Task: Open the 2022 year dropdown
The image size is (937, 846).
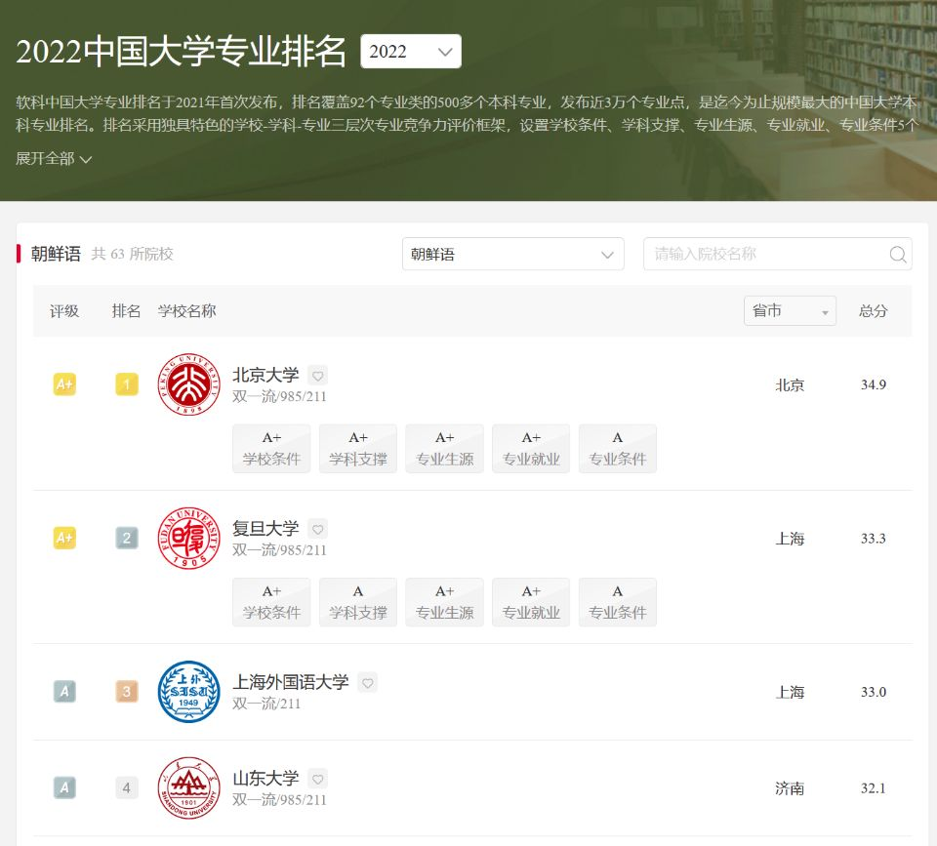Action: click(x=411, y=52)
